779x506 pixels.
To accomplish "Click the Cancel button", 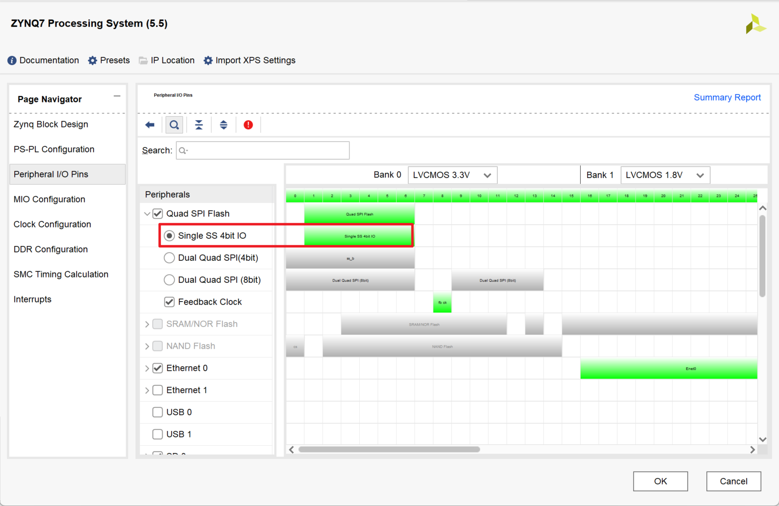I will pos(733,481).
